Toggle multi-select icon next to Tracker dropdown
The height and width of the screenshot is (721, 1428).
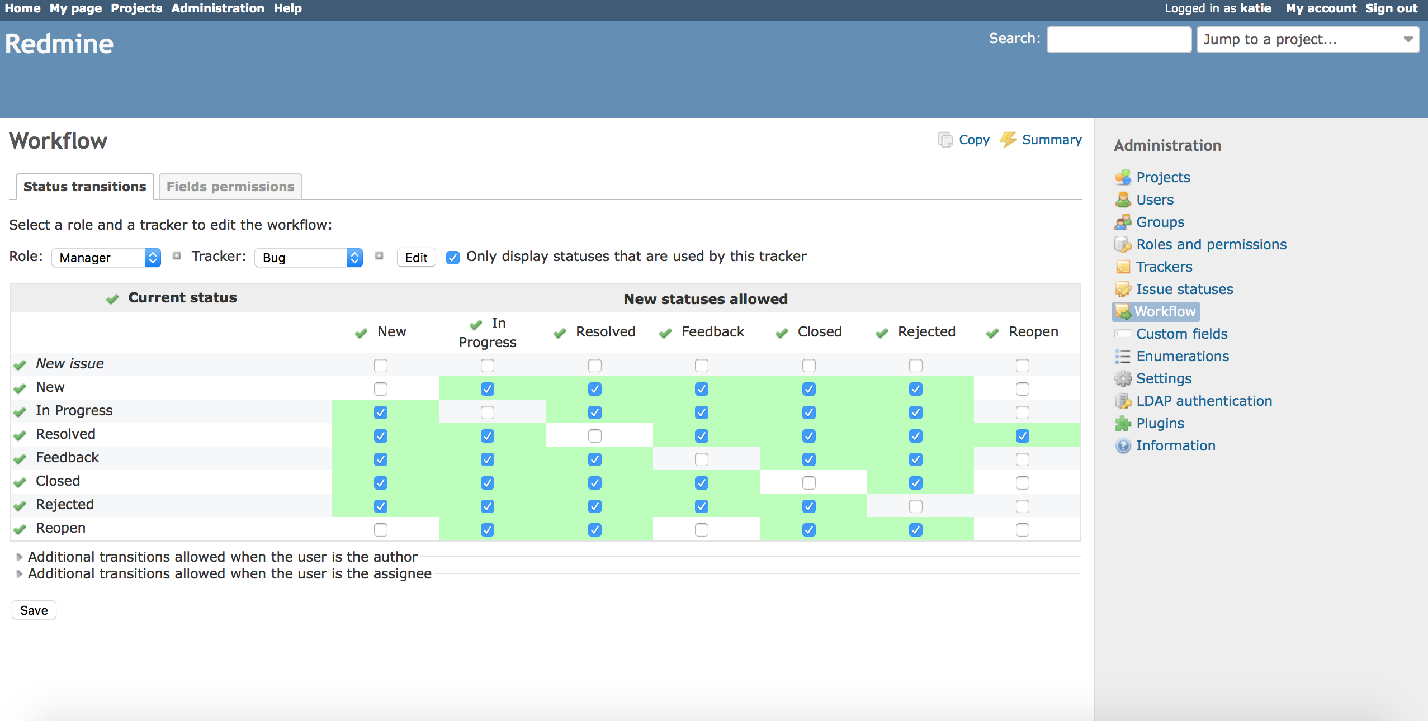379,256
